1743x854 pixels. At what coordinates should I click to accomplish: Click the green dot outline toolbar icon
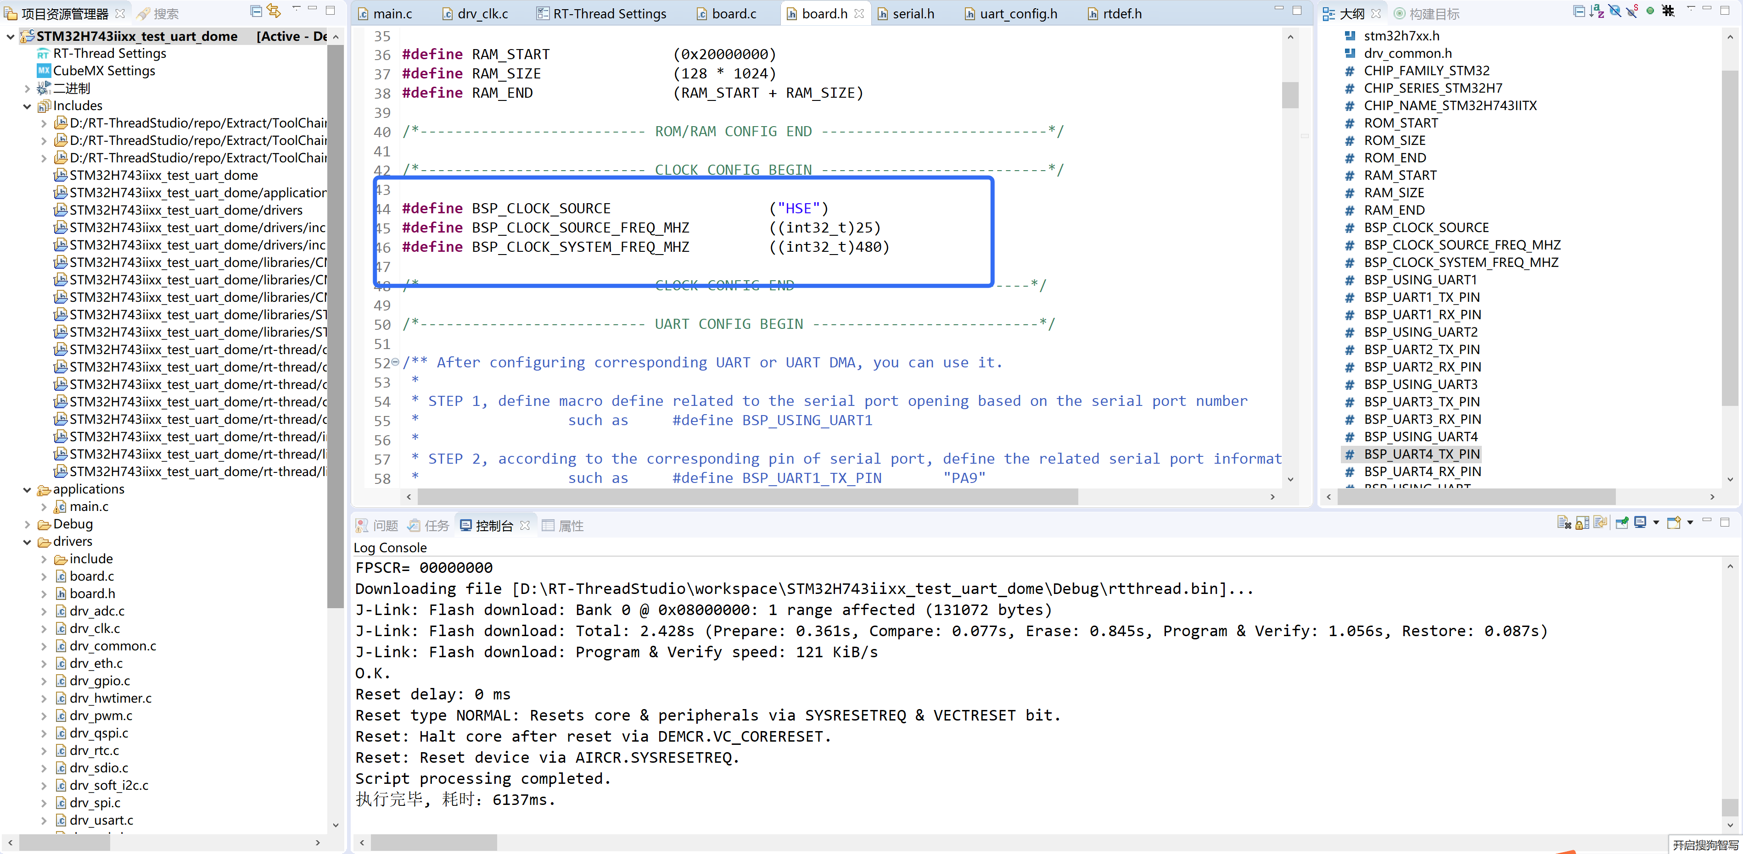[x=1650, y=11]
